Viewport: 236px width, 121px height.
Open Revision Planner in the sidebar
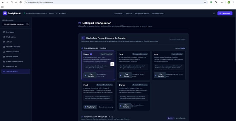[x=16, y=57]
